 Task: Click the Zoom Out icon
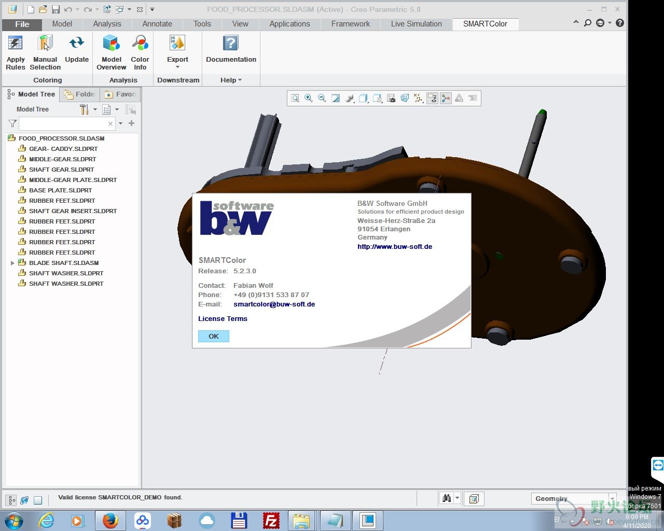tap(322, 98)
